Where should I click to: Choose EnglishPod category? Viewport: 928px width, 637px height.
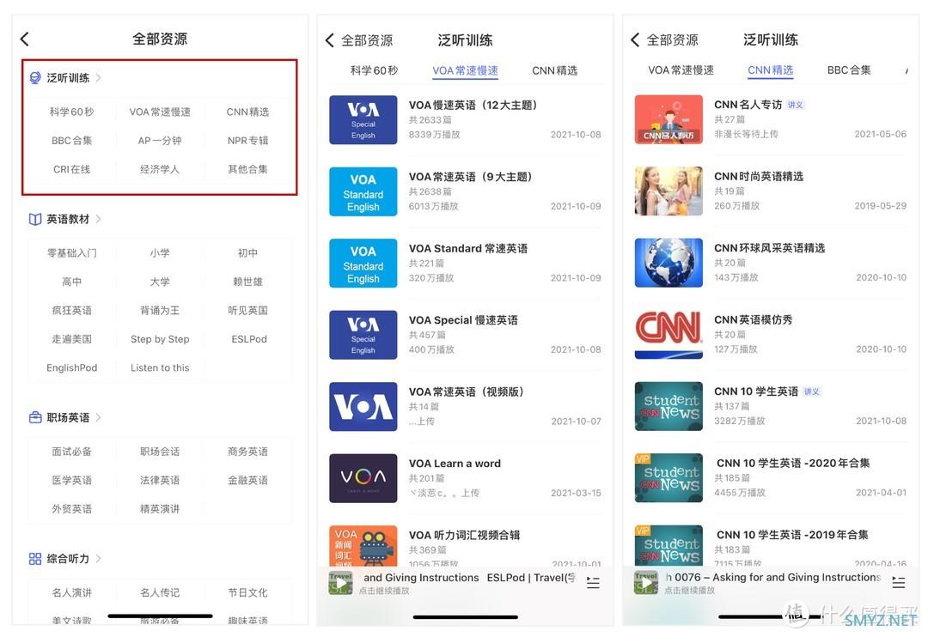(71, 368)
